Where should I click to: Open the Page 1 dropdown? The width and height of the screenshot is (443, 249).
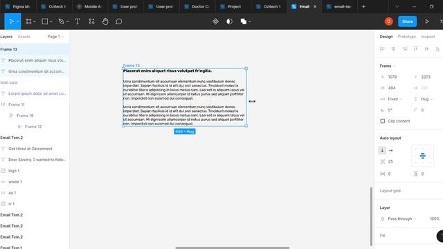coord(55,37)
